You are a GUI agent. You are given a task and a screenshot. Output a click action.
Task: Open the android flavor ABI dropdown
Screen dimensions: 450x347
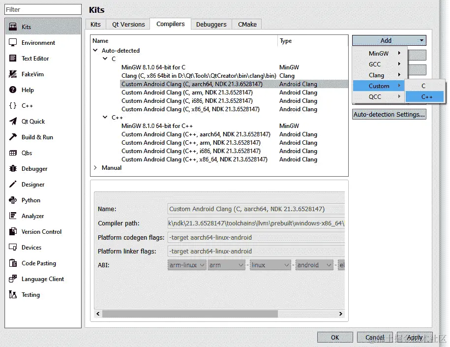point(314,265)
